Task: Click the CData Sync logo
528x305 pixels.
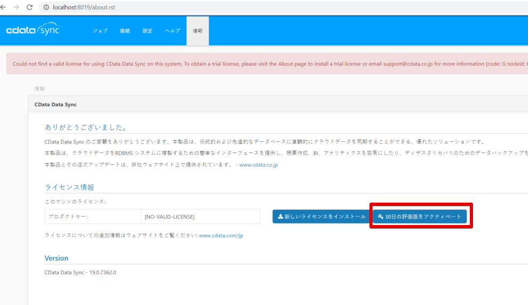Action: click(x=33, y=29)
